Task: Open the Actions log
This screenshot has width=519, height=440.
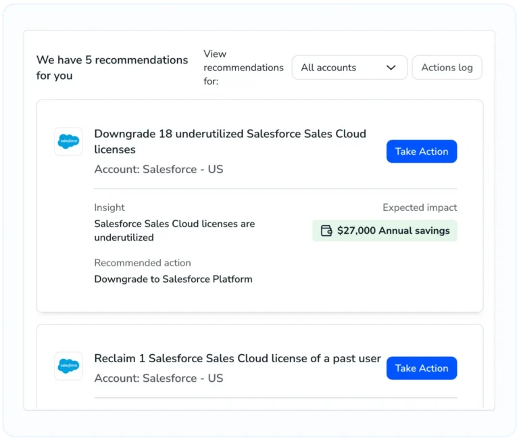Action: (x=447, y=68)
